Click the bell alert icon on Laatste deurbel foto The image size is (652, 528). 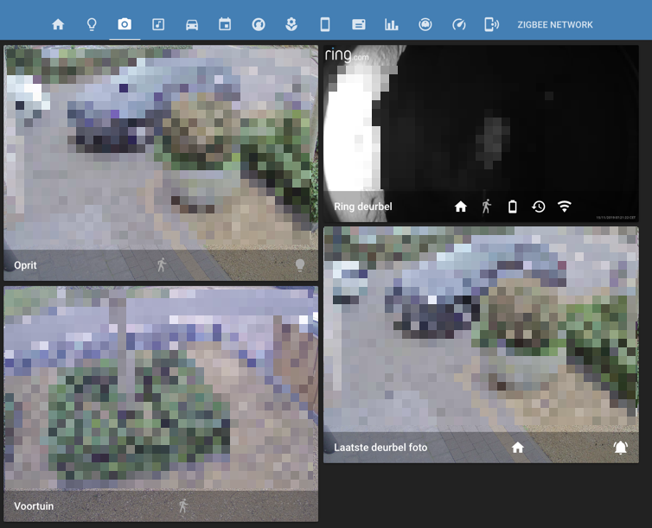point(620,447)
